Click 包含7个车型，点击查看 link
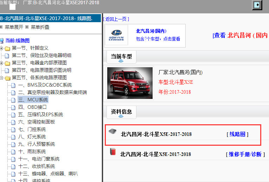This screenshot has width=269, height=182. (158, 39)
